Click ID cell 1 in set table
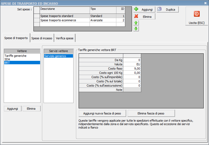This screenshot has width=209, height=145. click(121, 16)
